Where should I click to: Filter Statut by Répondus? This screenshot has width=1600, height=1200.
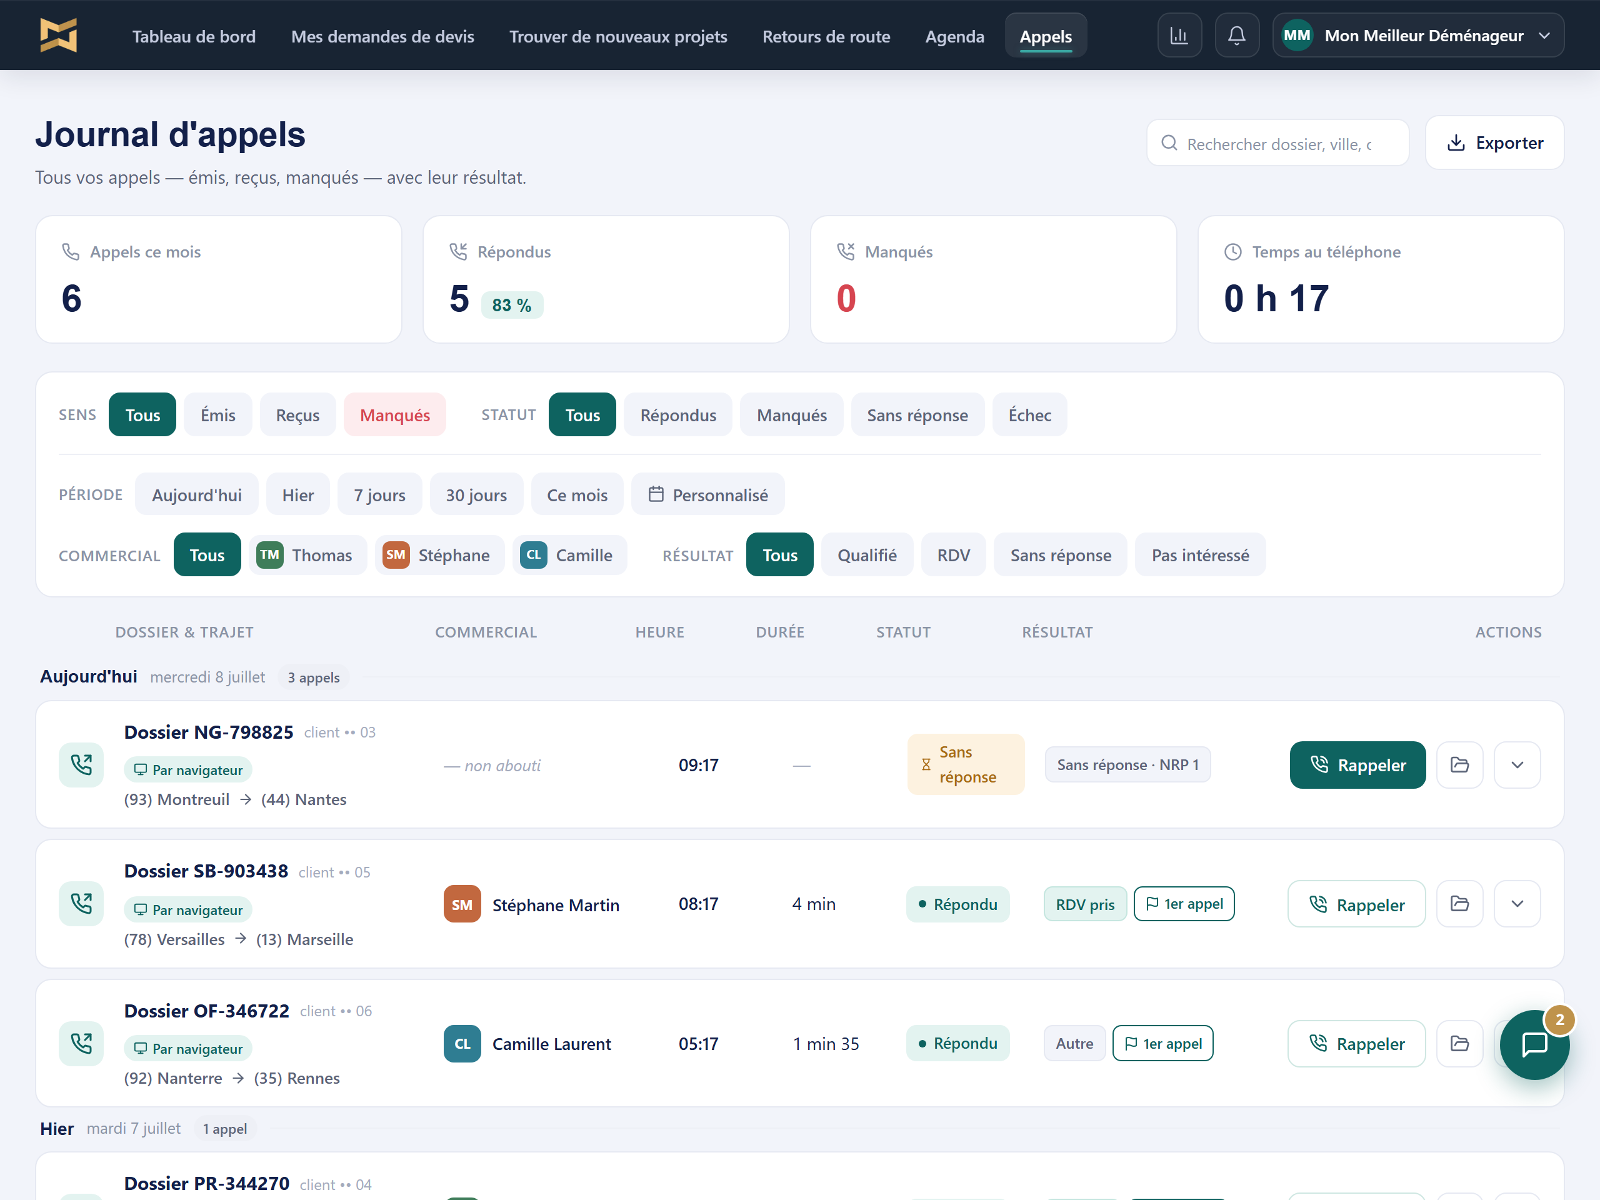[x=677, y=414]
